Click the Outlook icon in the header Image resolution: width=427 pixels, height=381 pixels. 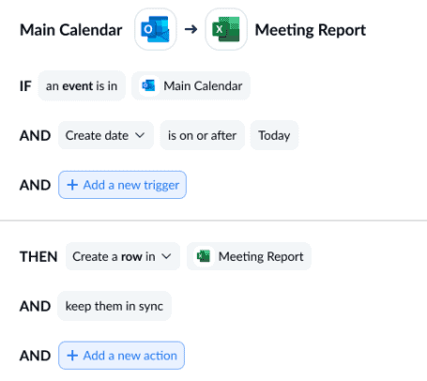(x=156, y=29)
